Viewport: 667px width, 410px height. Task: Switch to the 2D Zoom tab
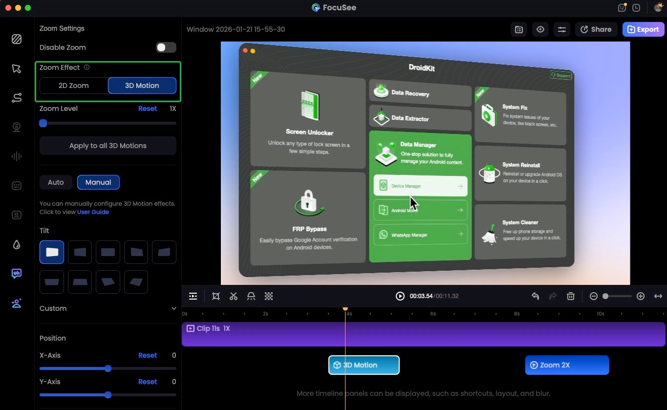click(74, 86)
